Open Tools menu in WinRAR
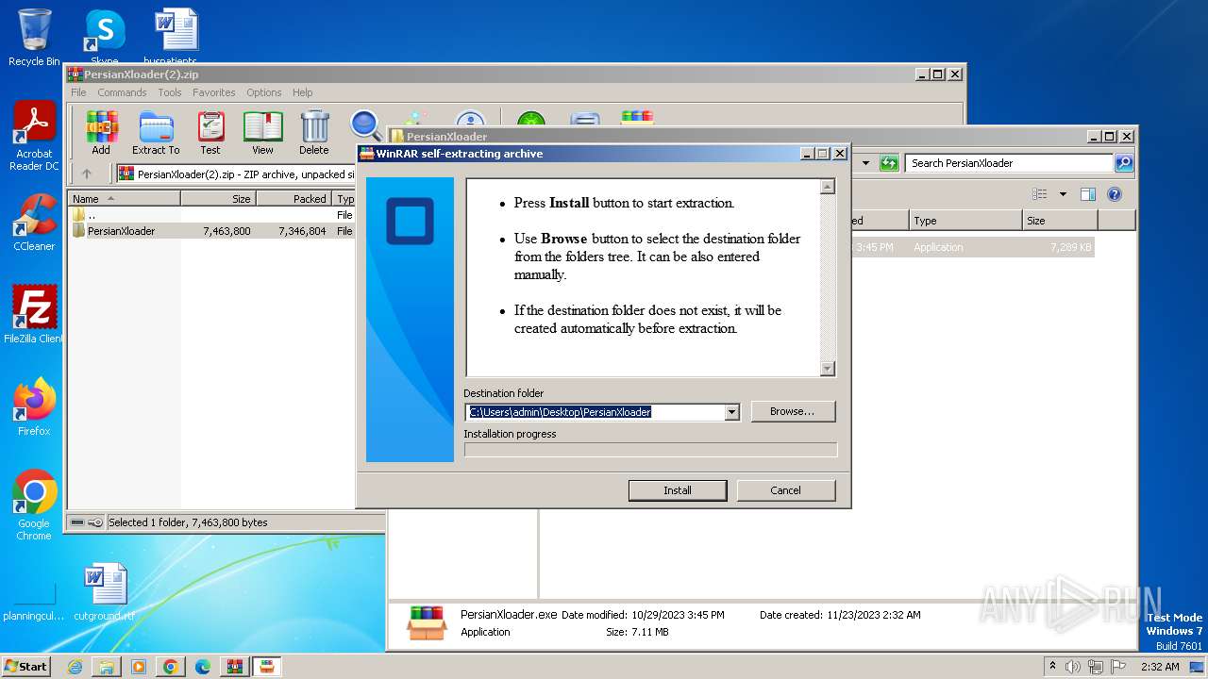This screenshot has width=1208, height=679. point(170,92)
